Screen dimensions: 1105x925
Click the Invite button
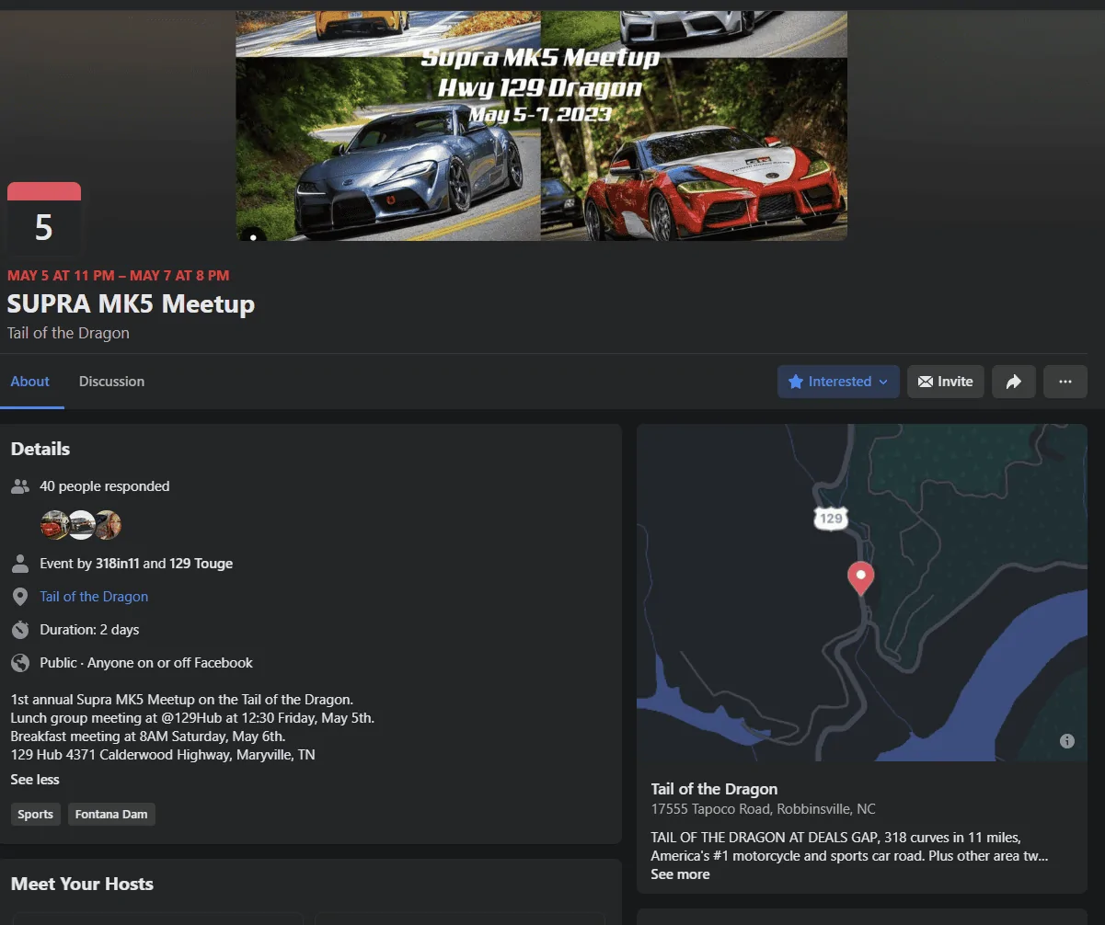point(946,382)
